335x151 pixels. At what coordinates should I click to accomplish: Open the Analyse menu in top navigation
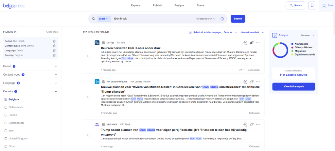(179, 5)
